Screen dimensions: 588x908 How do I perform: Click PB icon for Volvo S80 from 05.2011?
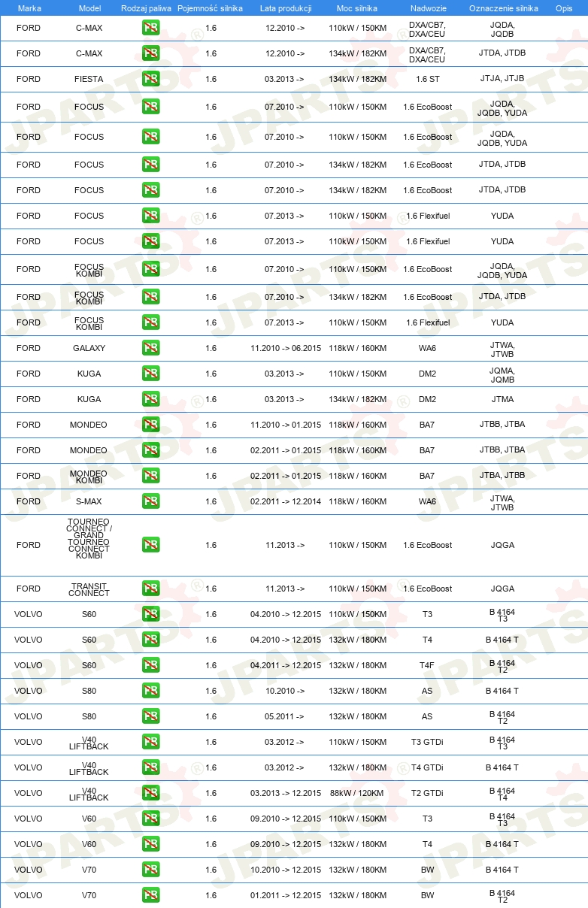[150, 716]
